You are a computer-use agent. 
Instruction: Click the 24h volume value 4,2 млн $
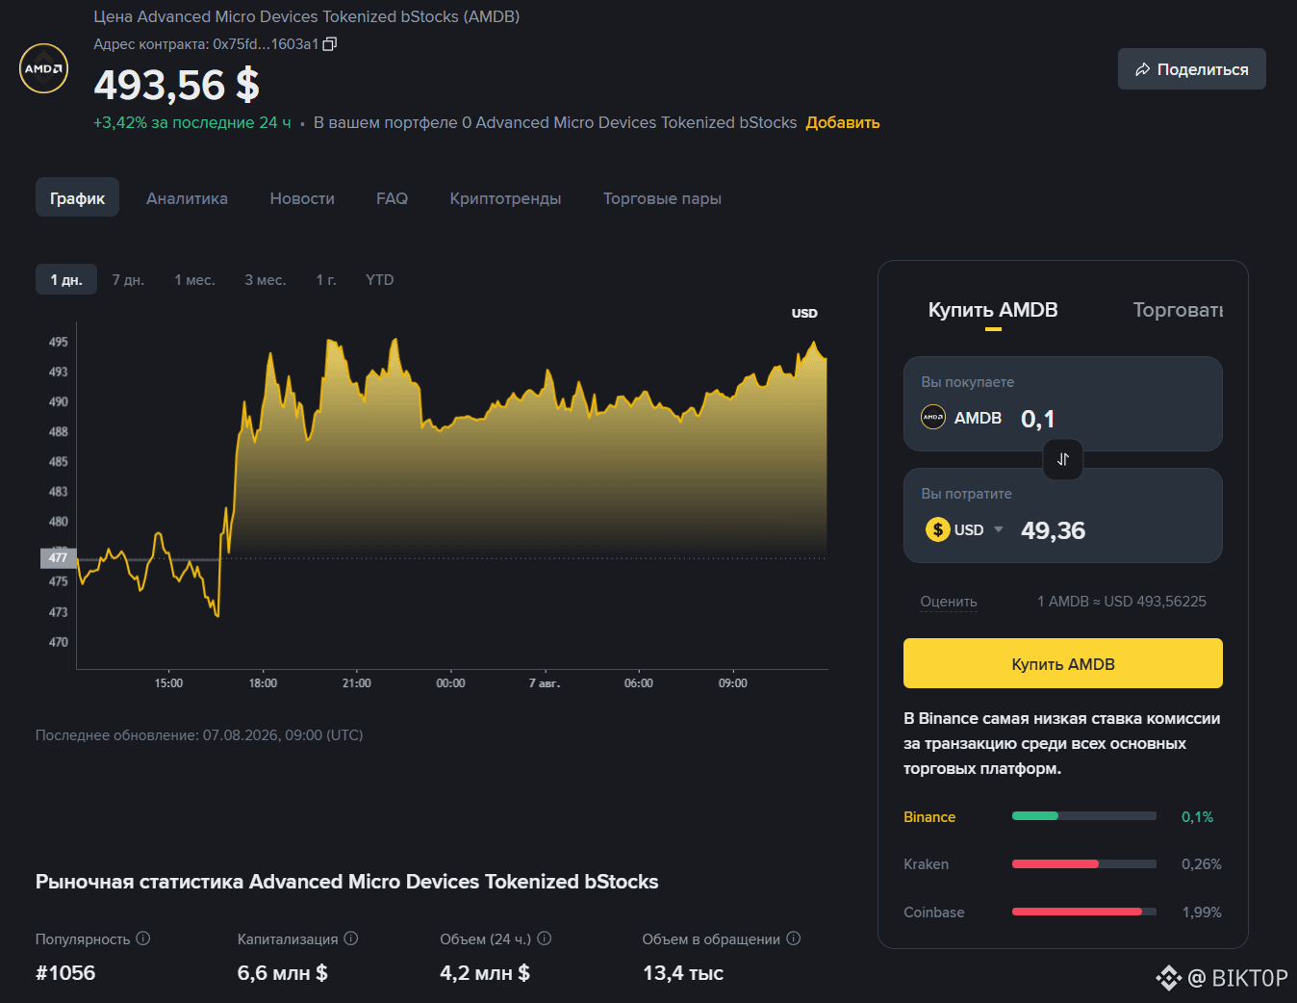pos(485,972)
